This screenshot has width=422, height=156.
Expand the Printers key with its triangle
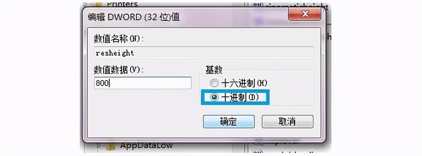[86, 4]
